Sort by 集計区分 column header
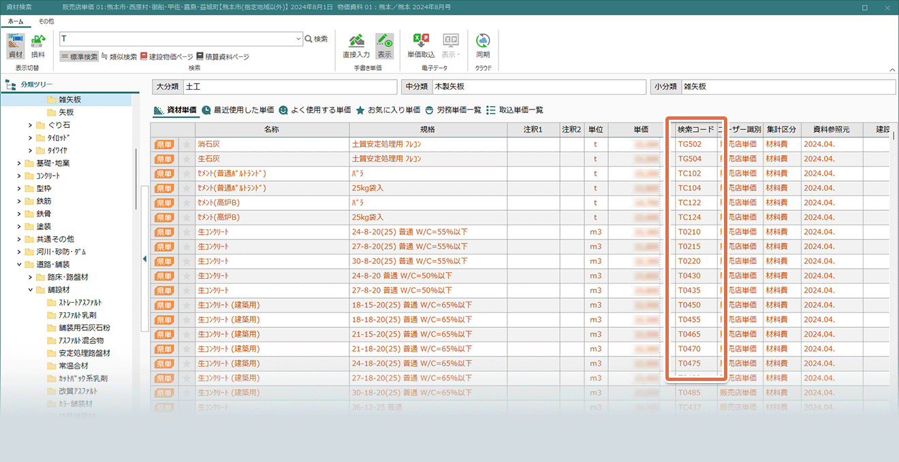This screenshot has width=899, height=462. point(780,129)
